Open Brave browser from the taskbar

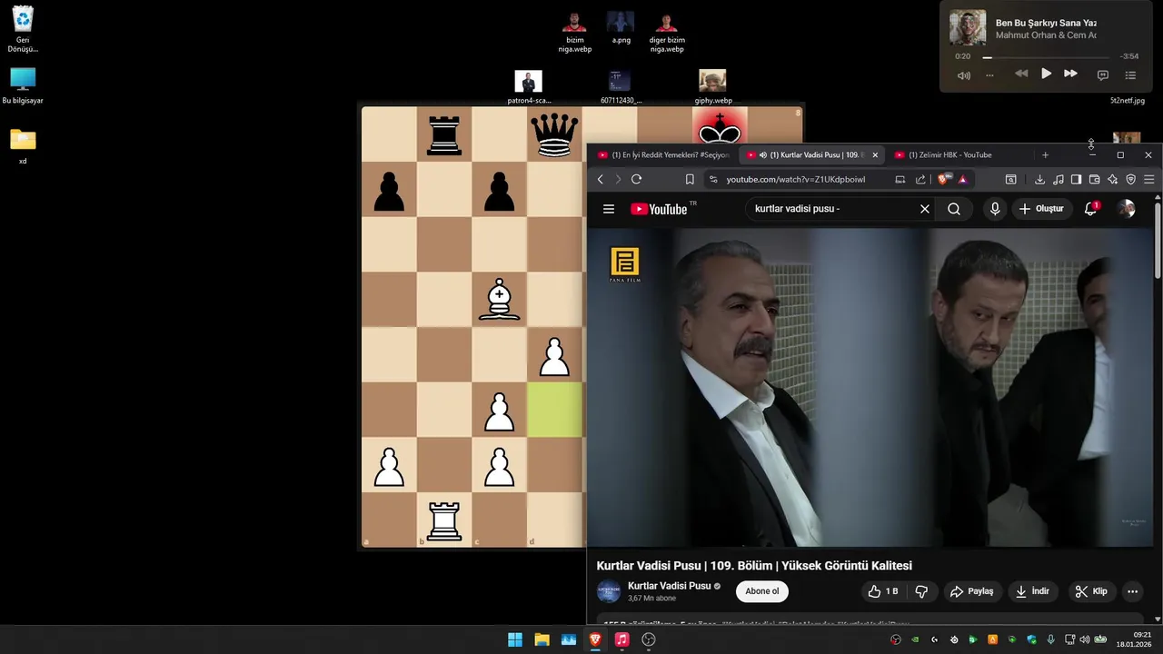tap(595, 639)
